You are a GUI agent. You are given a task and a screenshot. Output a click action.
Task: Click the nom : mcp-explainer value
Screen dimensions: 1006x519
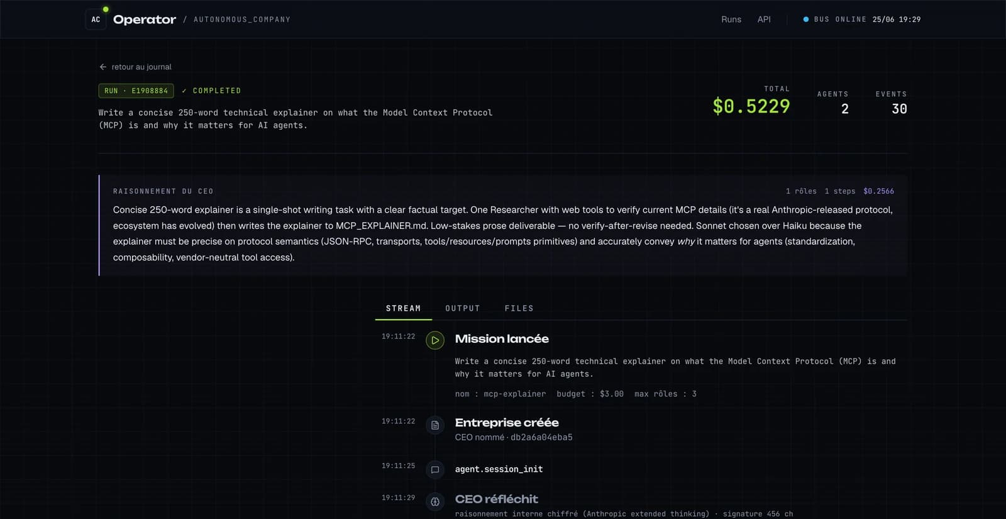point(500,394)
